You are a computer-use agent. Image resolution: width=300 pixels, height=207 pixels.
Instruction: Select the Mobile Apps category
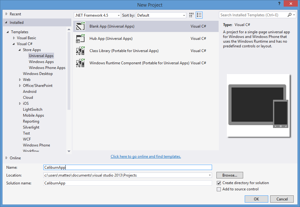tap(34, 115)
